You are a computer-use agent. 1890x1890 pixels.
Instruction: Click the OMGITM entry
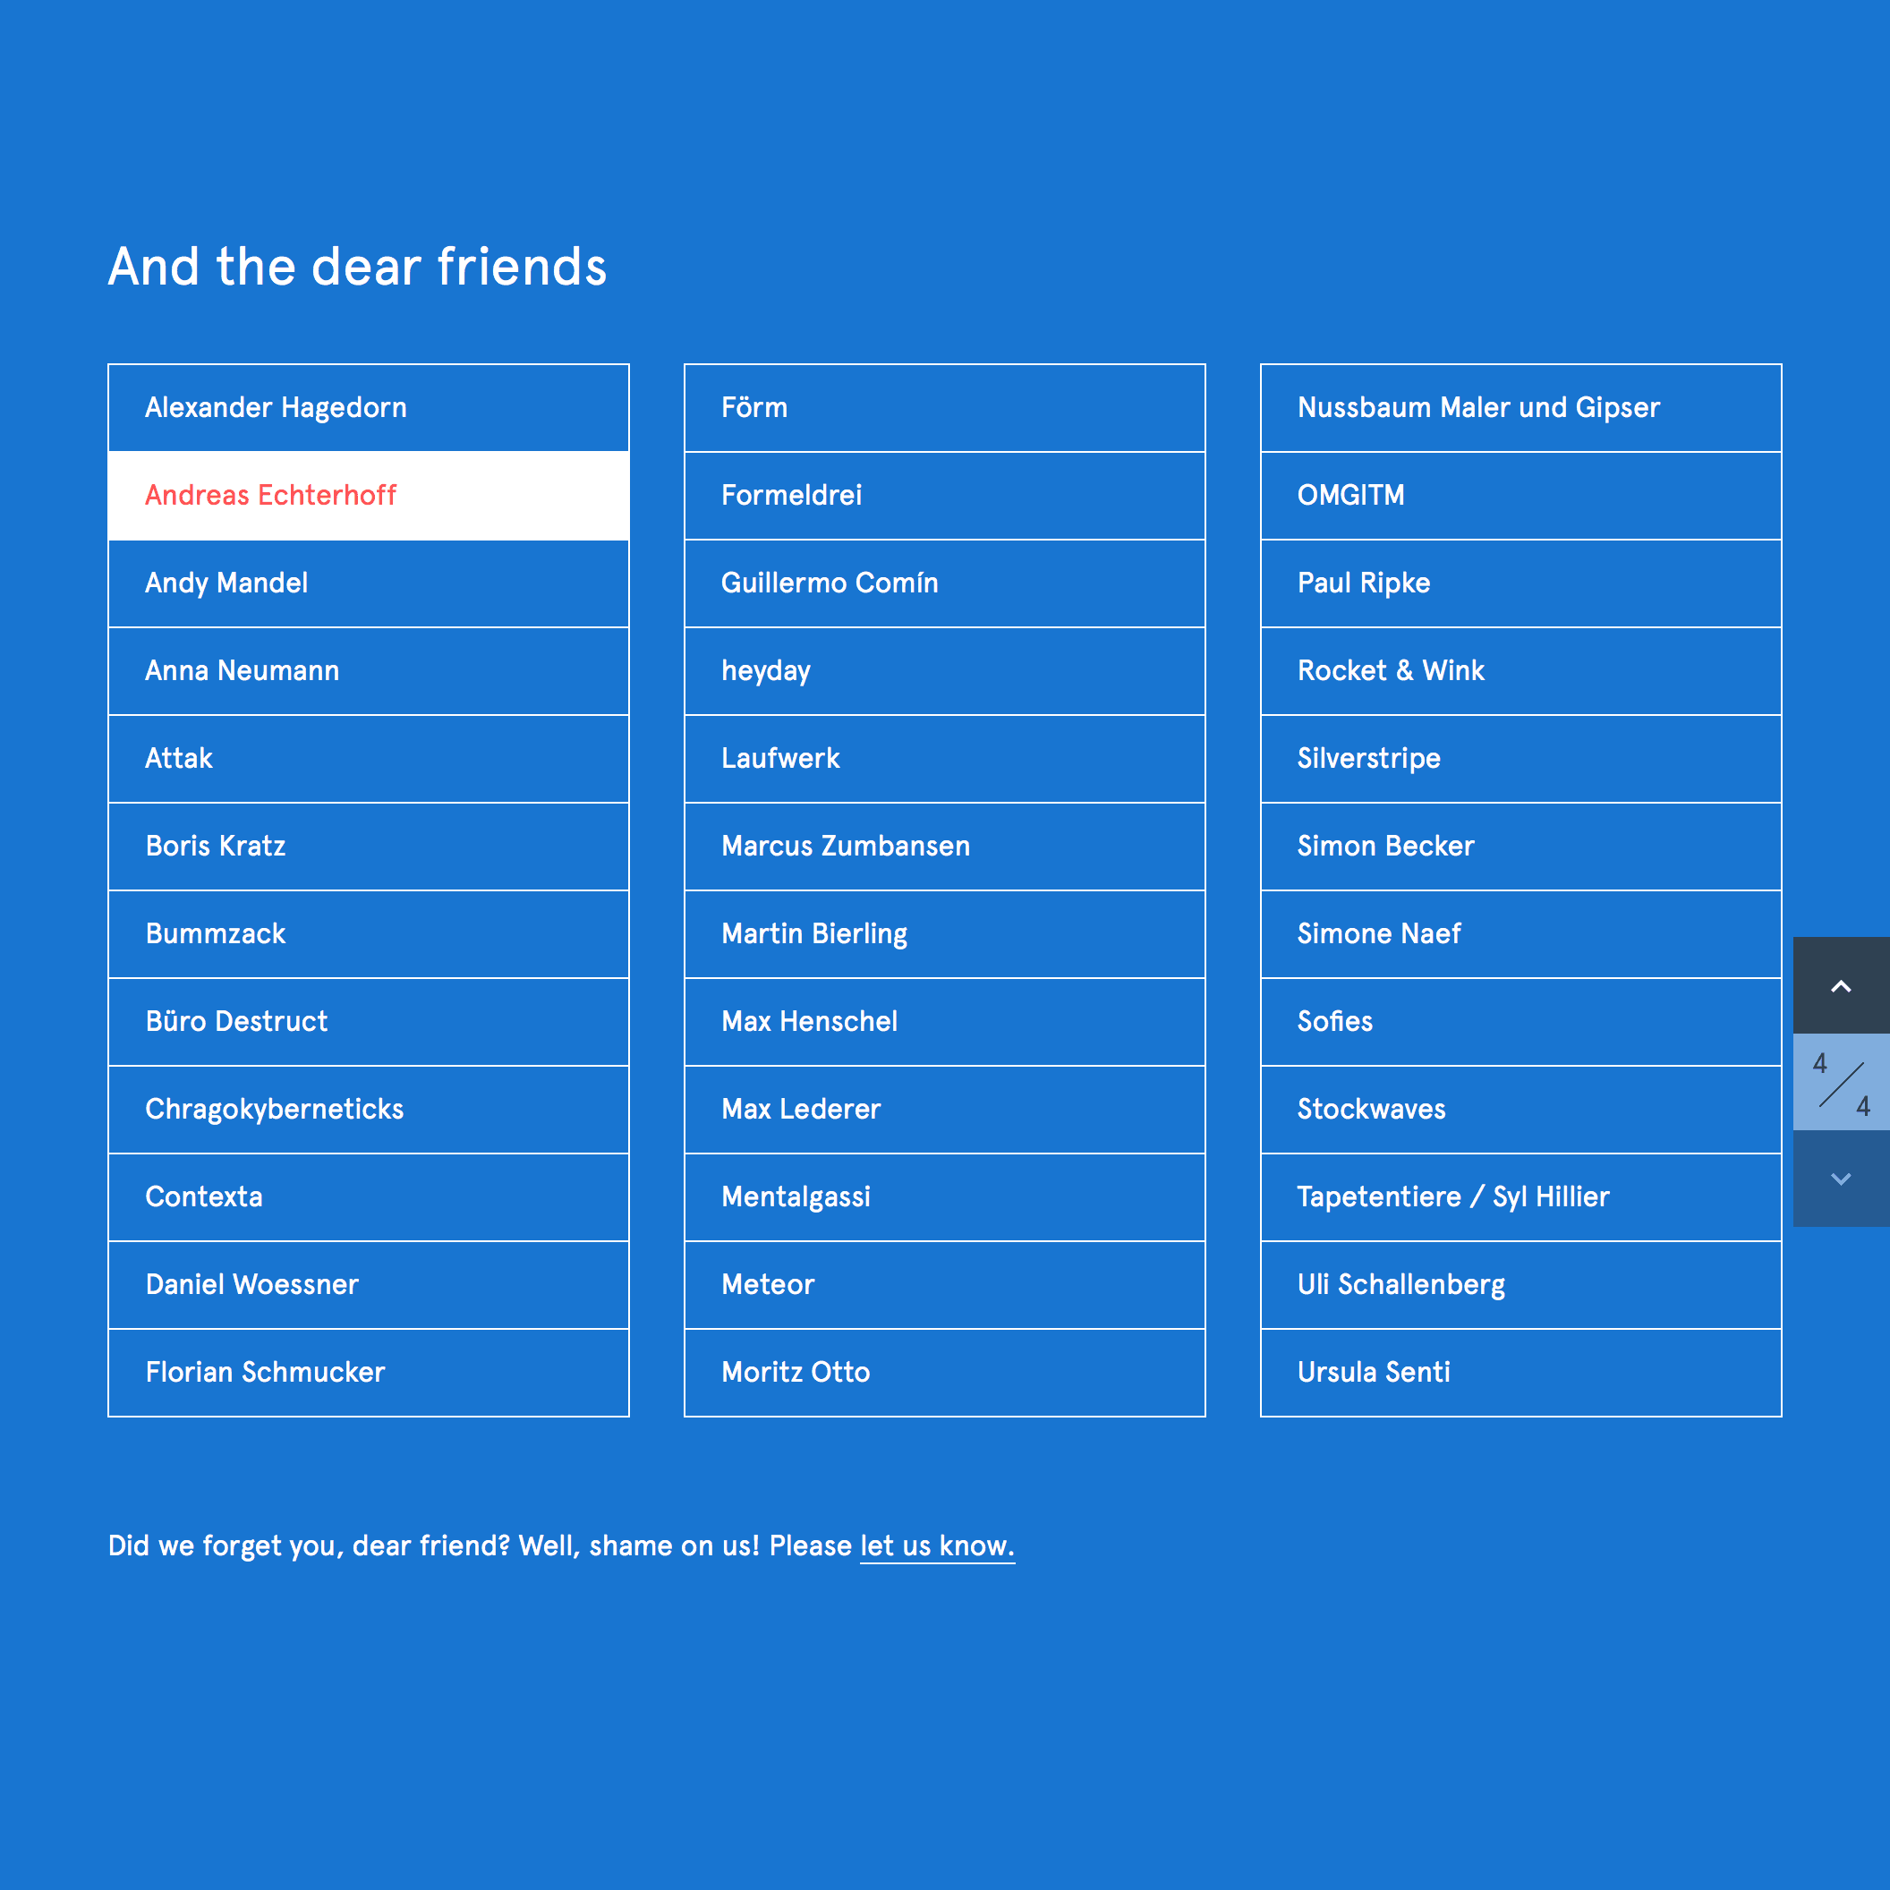point(1521,495)
